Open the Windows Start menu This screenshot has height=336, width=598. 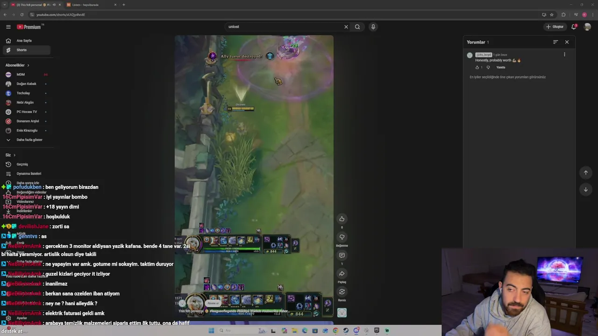tap(211, 330)
